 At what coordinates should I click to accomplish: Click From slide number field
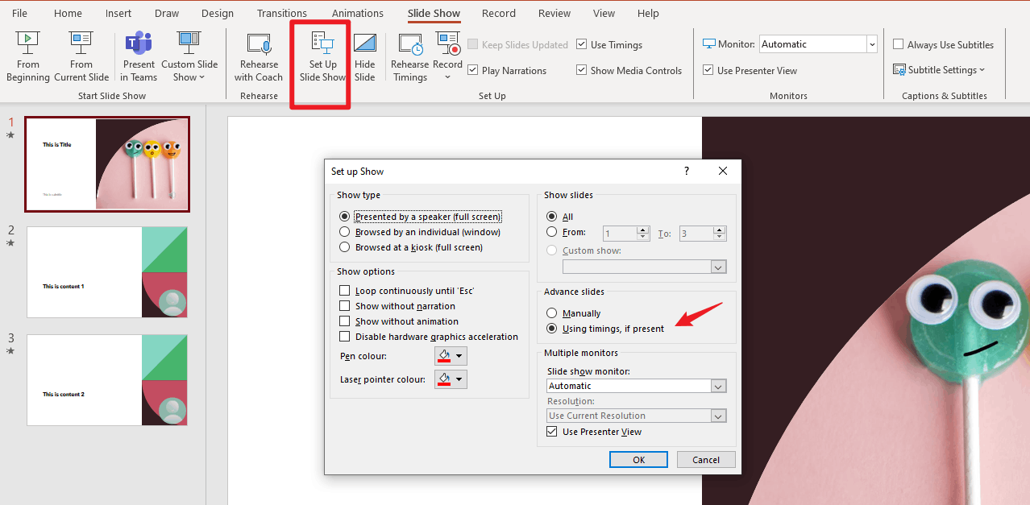[620, 233]
